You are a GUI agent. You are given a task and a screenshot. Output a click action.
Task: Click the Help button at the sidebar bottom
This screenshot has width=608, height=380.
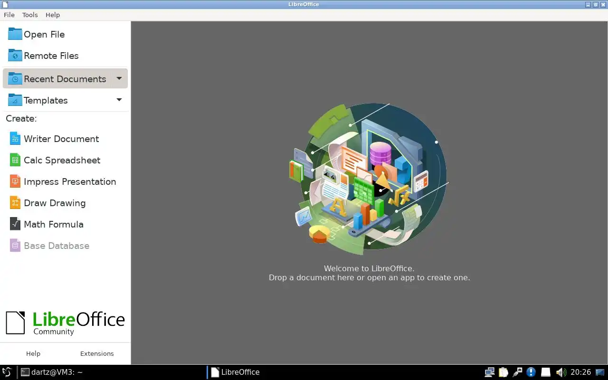pos(33,353)
